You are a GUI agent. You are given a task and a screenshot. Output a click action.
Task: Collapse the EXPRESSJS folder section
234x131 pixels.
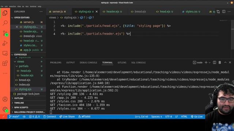click(x=29, y=55)
